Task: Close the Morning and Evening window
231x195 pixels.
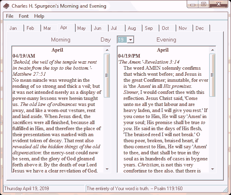Action: pos(219,4)
